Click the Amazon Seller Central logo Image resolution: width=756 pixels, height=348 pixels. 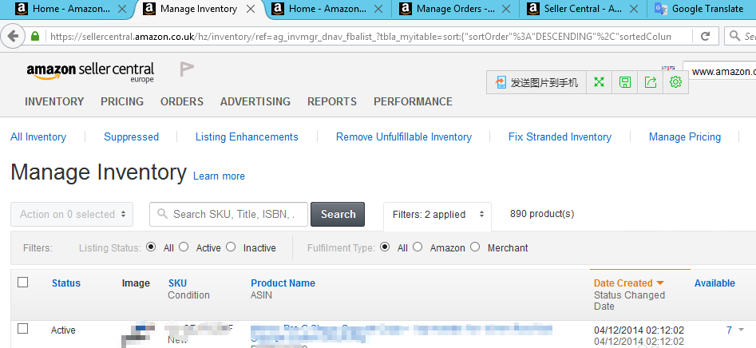pos(91,73)
